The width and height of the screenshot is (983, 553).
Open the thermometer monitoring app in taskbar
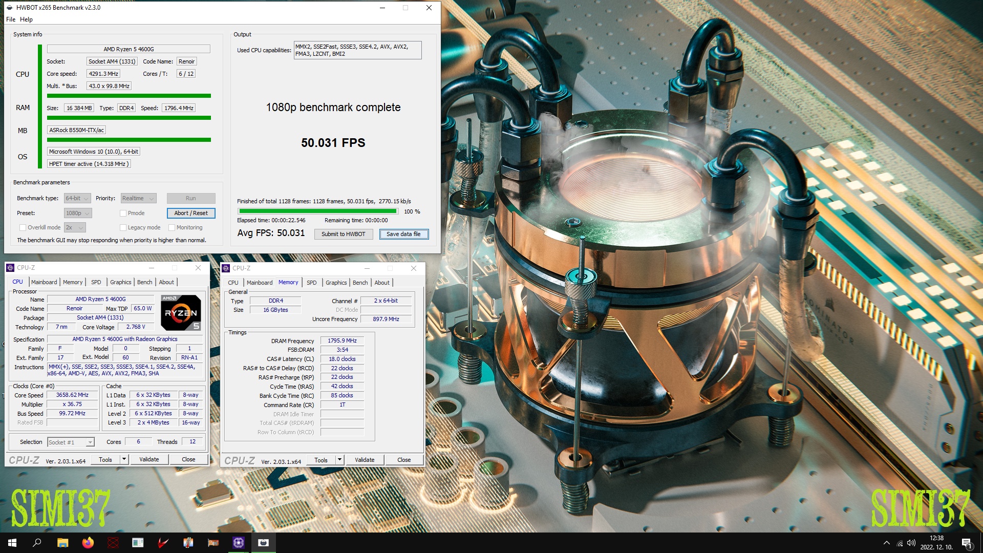pos(188,543)
